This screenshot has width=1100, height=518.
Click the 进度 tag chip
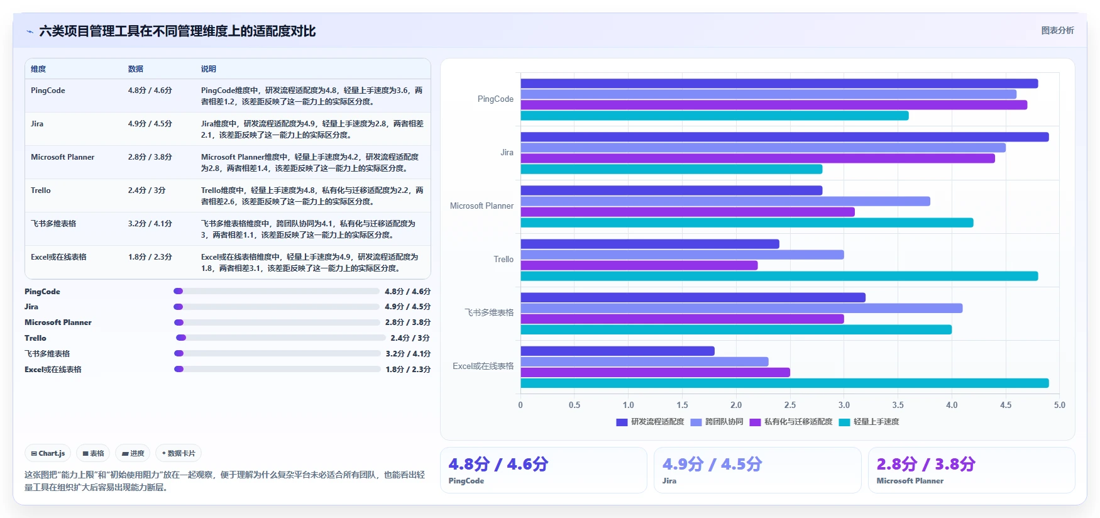pyautogui.click(x=133, y=453)
